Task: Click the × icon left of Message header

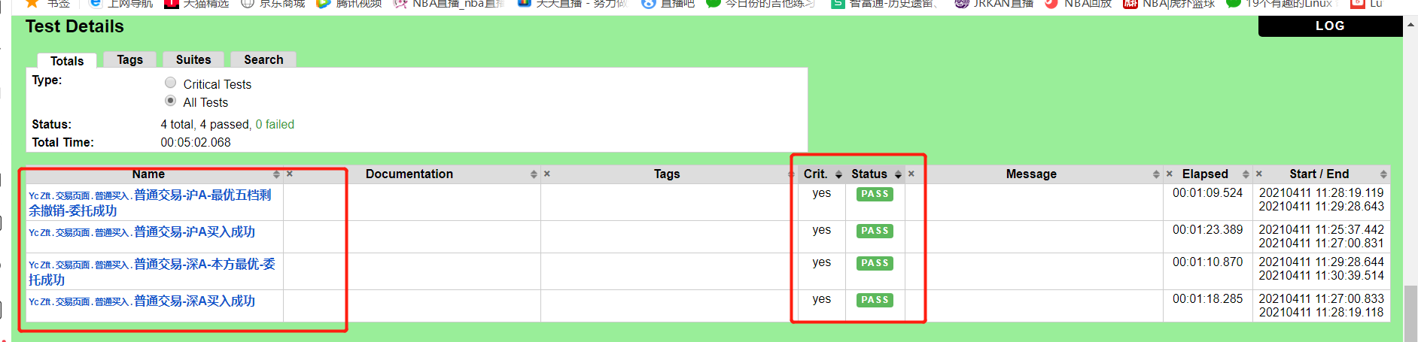Action: pyautogui.click(x=911, y=174)
